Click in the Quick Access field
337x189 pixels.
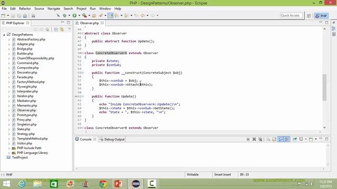(291, 15)
